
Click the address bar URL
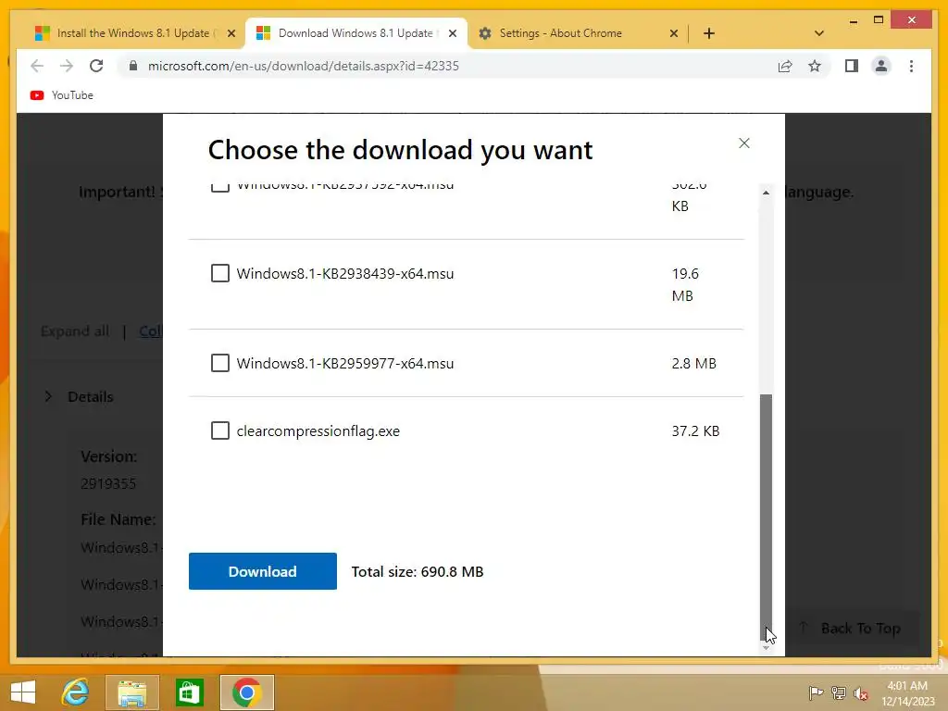click(x=303, y=66)
